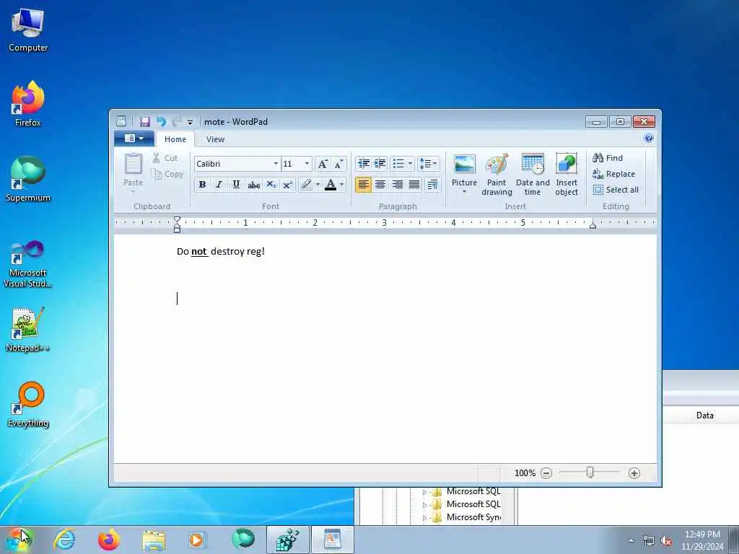Click zoom out minus button
The width and height of the screenshot is (739, 554).
[x=546, y=473]
